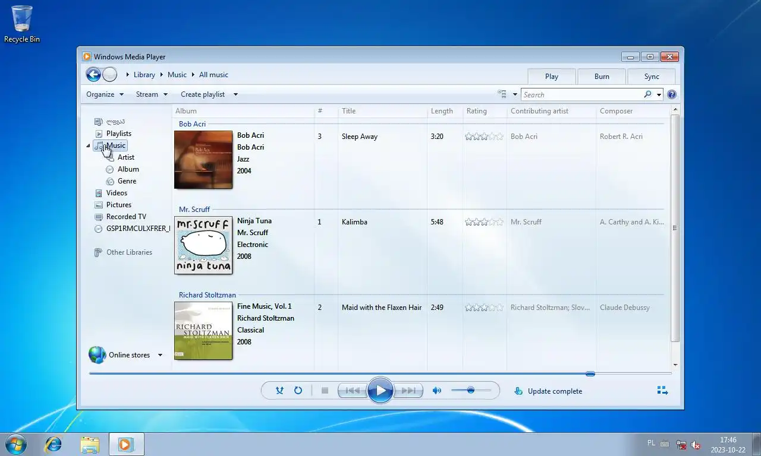The width and height of the screenshot is (761, 456).
Task: Open the Online stores dropdown arrow
Action: pos(160,355)
